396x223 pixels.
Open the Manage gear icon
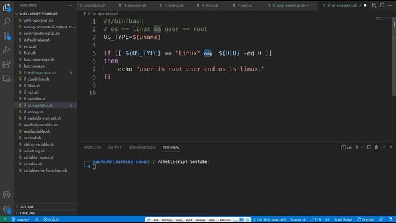pos(7,209)
